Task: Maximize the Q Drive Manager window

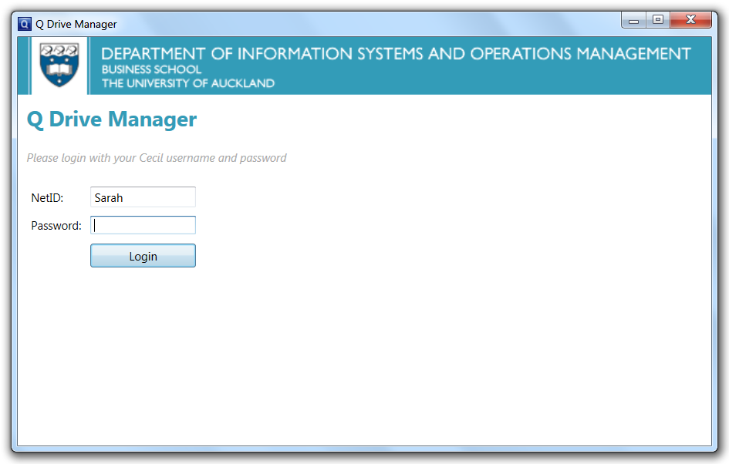Action: click(658, 20)
